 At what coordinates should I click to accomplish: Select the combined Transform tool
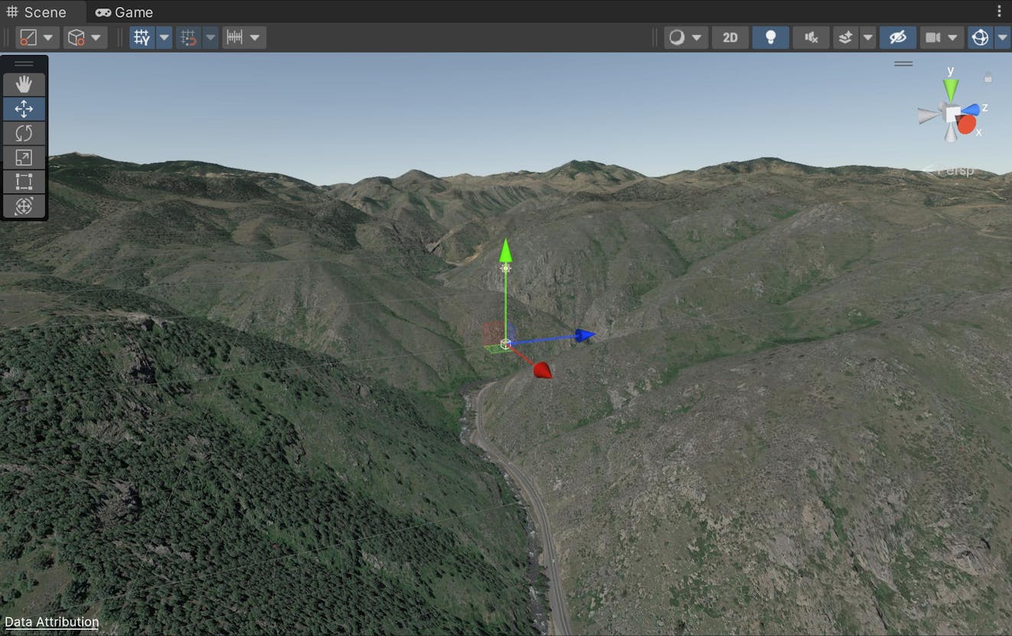24,206
